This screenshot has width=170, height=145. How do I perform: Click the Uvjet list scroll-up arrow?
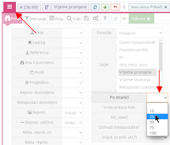[x=161, y=40]
